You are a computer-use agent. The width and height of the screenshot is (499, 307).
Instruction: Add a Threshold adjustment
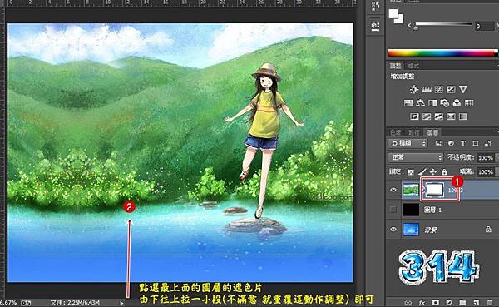439,116
